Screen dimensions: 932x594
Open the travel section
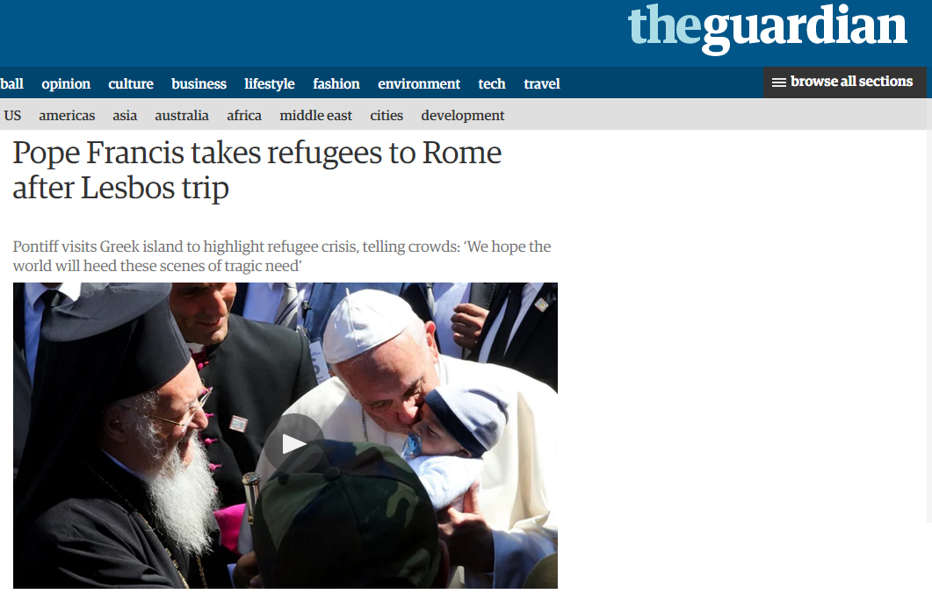tap(542, 83)
